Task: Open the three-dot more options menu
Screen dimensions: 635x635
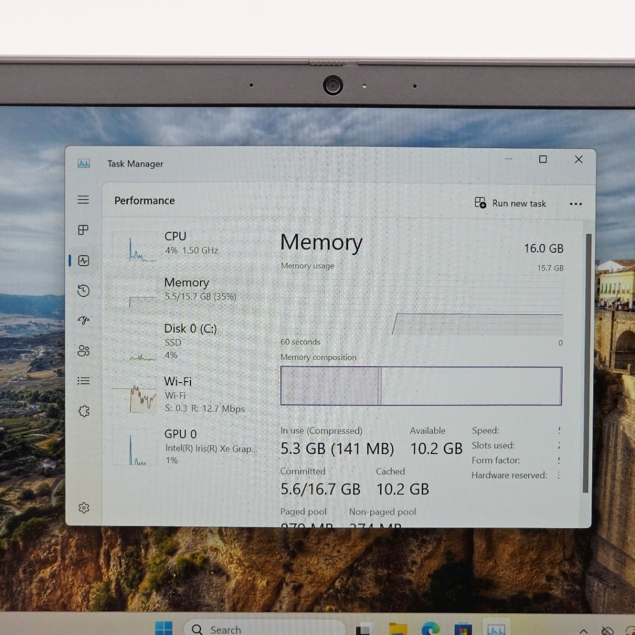Action: tap(575, 204)
